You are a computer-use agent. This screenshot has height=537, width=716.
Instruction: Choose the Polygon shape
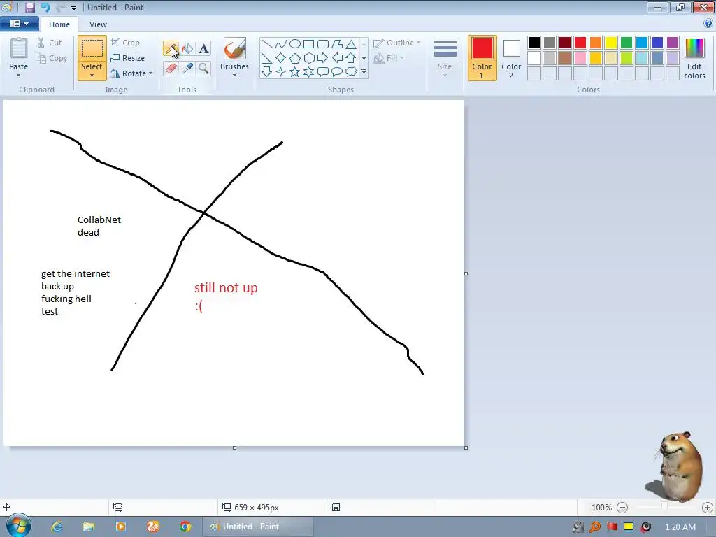click(x=337, y=44)
